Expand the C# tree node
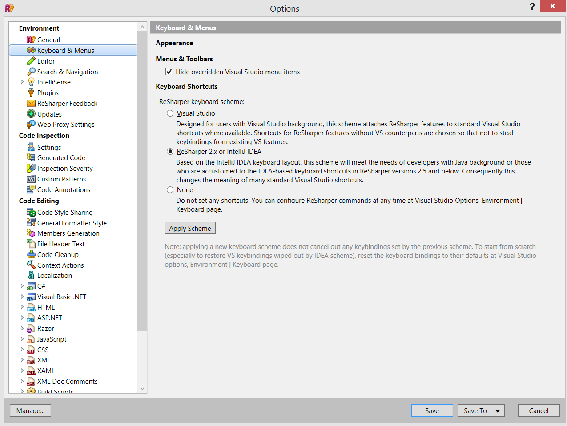567x426 pixels. click(22, 286)
